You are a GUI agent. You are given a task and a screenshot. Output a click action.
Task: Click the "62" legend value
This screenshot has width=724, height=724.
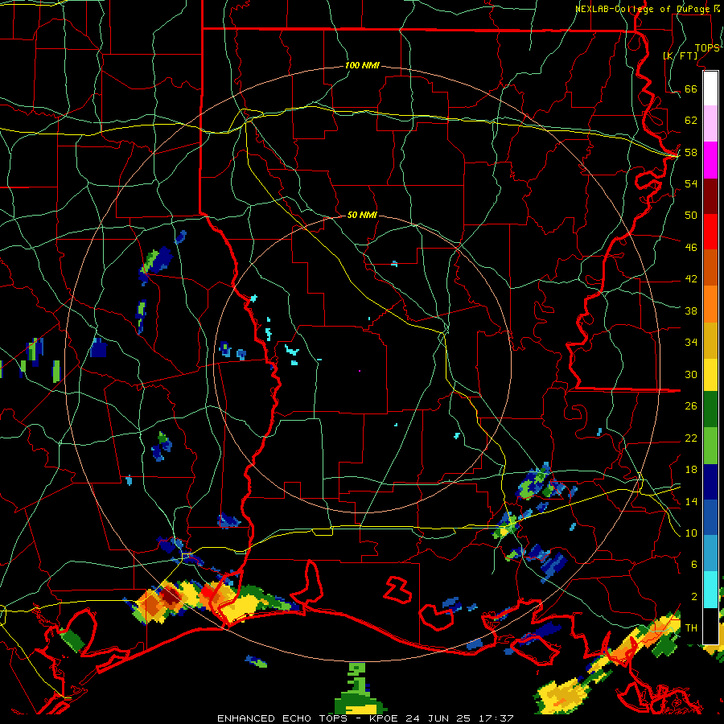click(691, 120)
